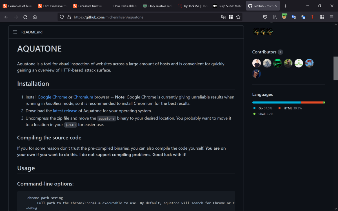Viewport: 338px width, 211px height.
Task: Click the QR grid icon in address bar
Action: pos(231,17)
